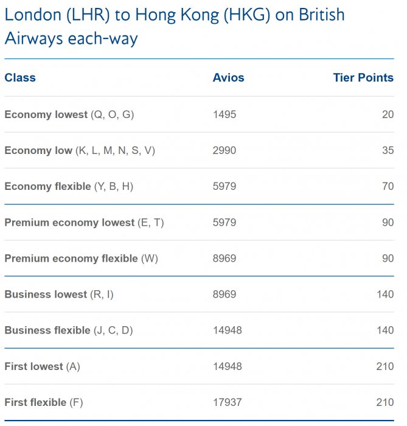407x426 pixels.
Task: Click the Tier Points column header
Action: pos(363,78)
